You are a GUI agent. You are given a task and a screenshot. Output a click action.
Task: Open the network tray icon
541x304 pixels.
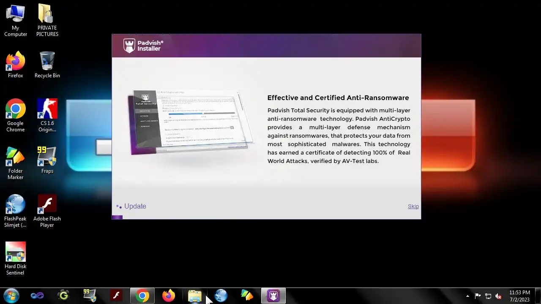488,296
